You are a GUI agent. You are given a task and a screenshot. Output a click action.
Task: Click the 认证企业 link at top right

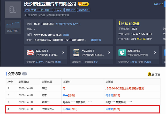(x=158, y=4)
